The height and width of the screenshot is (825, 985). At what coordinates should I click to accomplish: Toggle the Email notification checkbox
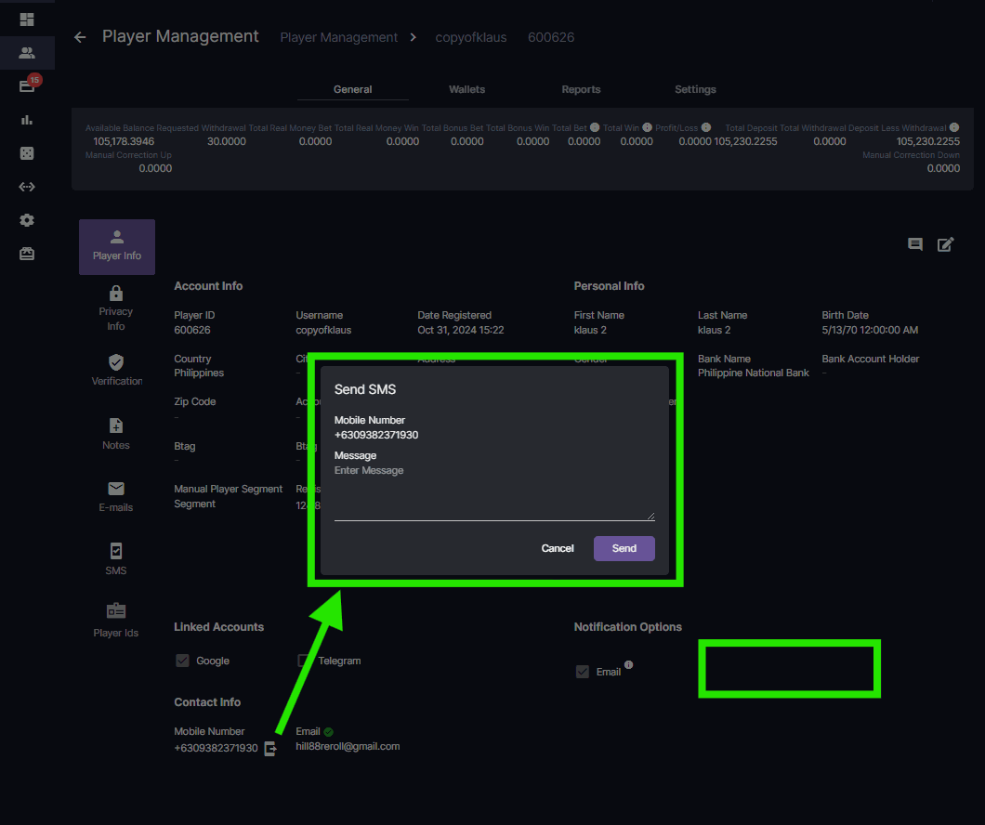point(583,672)
